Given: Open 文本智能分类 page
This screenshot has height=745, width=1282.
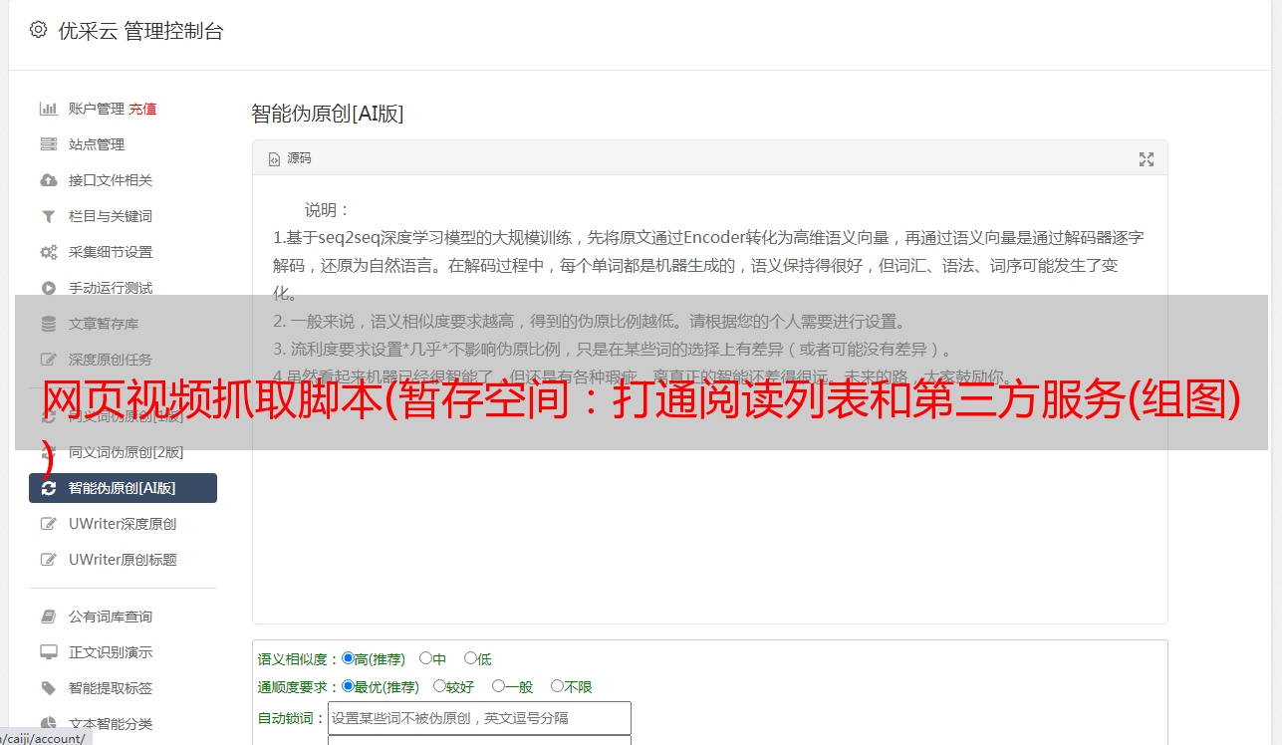Looking at the screenshot, I should tap(111, 724).
